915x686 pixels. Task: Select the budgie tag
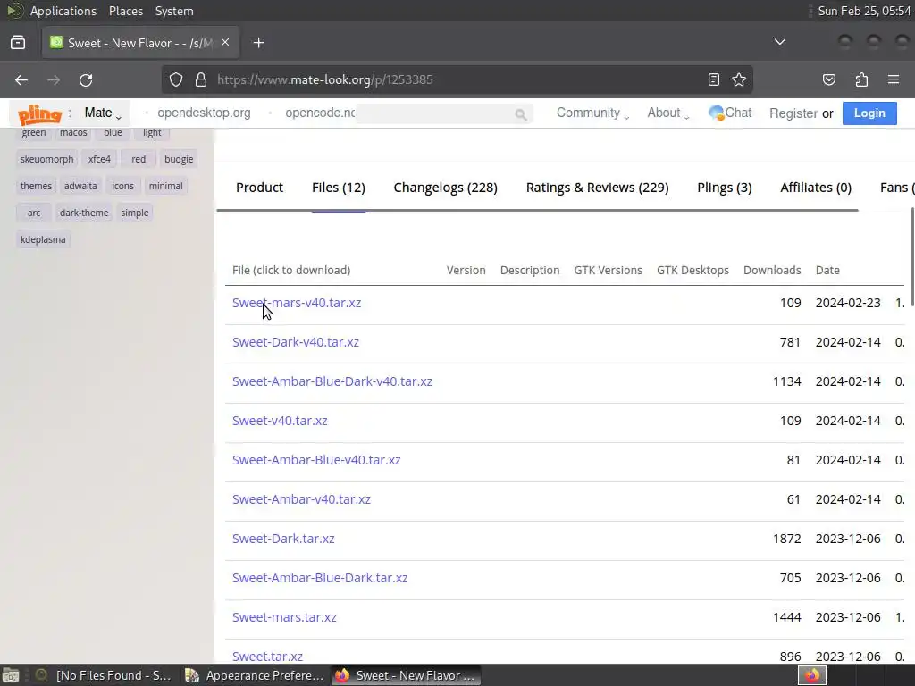179,159
